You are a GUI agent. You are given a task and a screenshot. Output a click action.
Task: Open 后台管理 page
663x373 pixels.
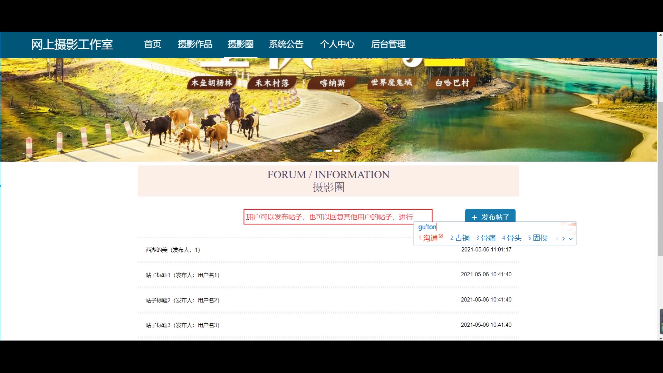388,44
